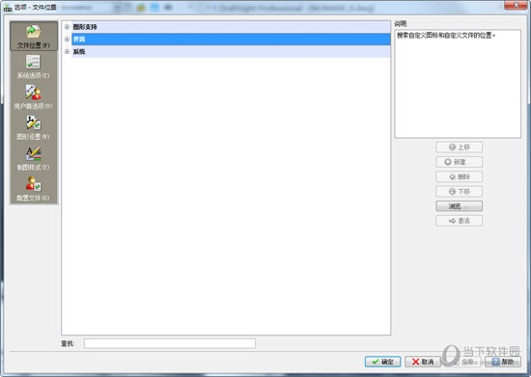Viewport: 531px width, 377px height.
Task: Expand the 系统 tree node
Action: coord(67,51)
